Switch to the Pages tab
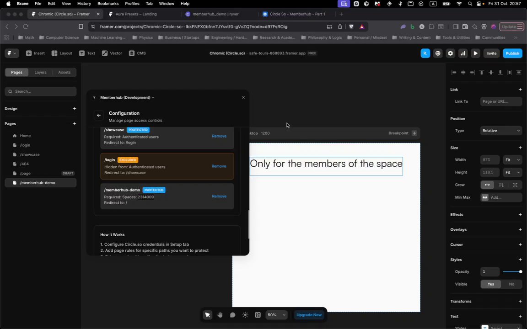 (16, 72)
